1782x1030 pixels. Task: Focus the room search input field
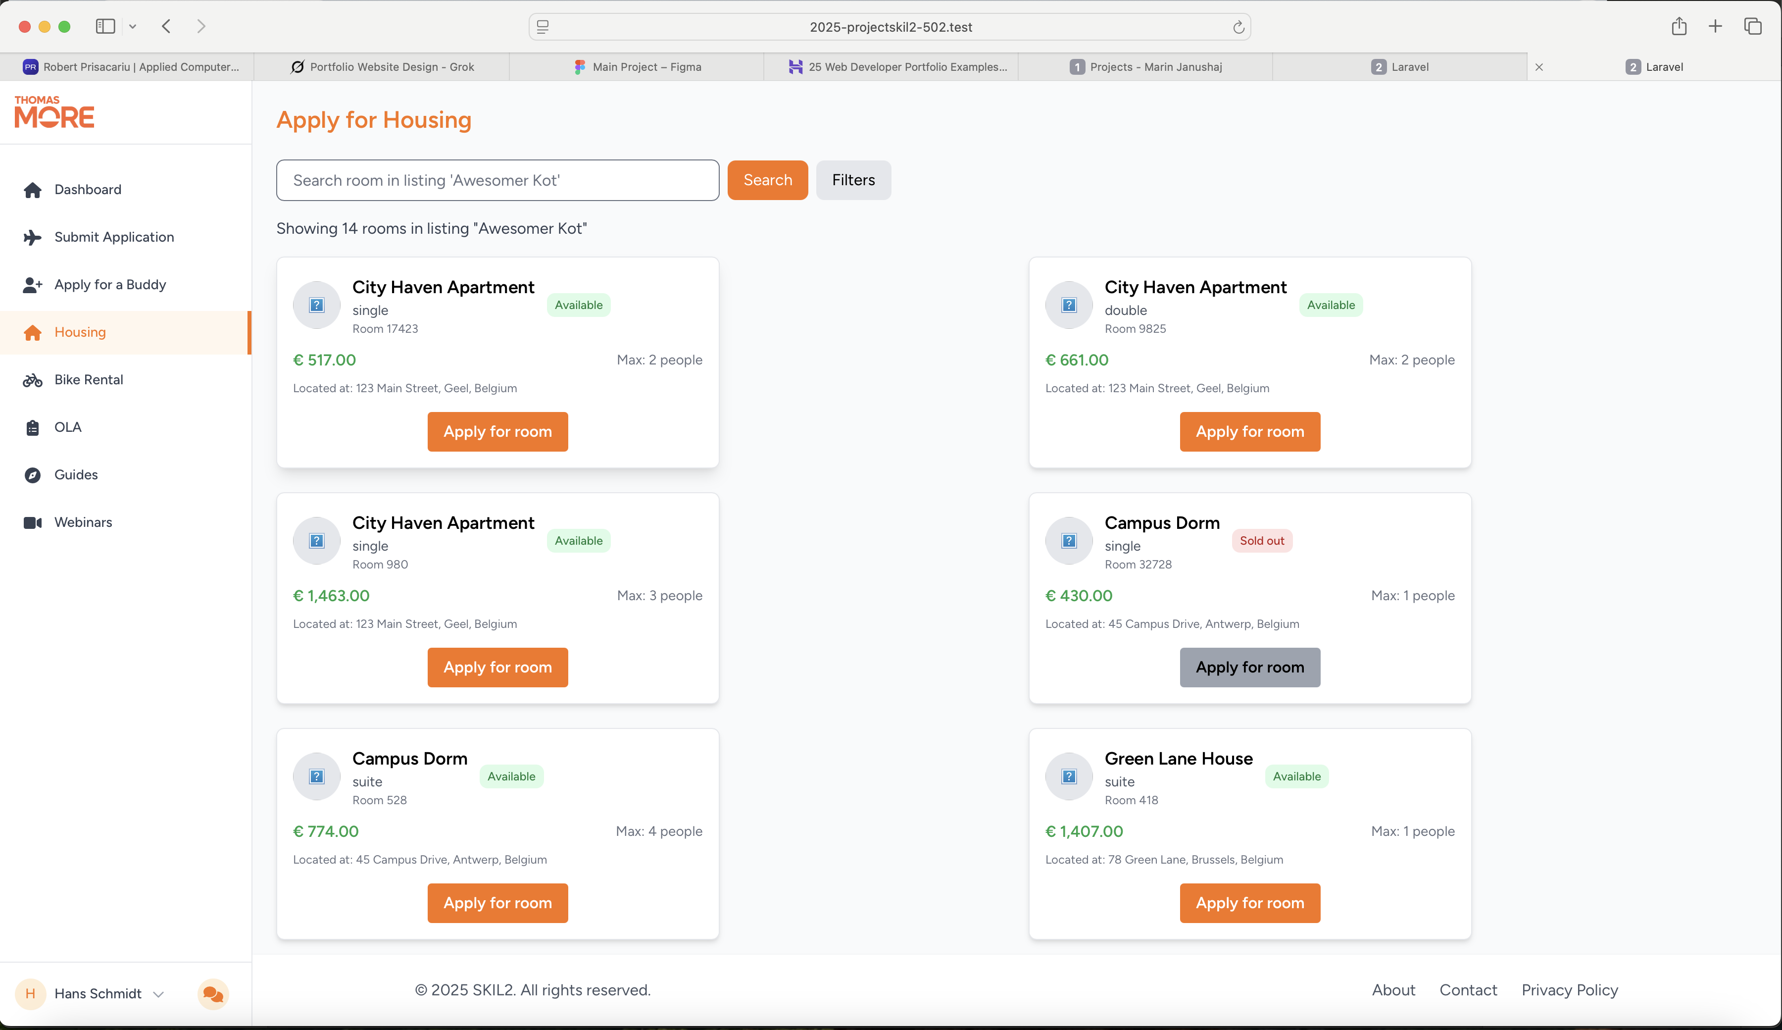coord(498,180)
